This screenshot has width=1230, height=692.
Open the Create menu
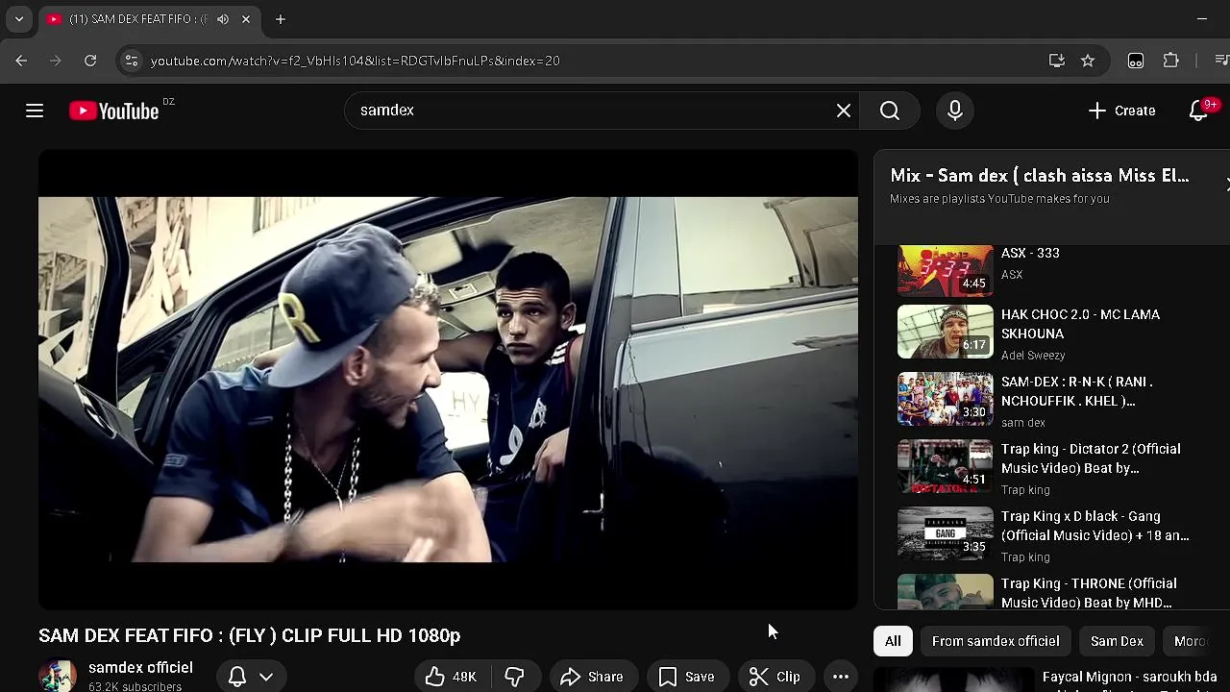(1121, 111)
